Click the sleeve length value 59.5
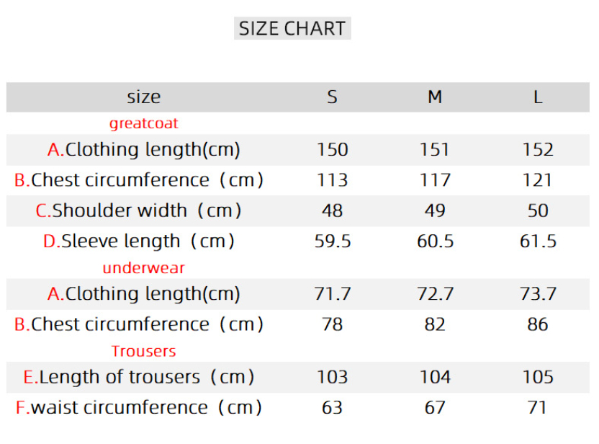This screenshot has height=444, width=599. click(x=332, y=241)
